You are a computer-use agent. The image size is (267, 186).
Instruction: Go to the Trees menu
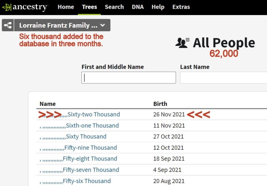90,7
